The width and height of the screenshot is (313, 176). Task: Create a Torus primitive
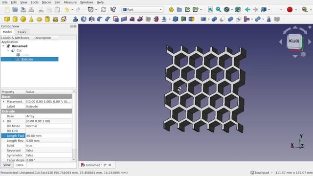click(39, 19)
